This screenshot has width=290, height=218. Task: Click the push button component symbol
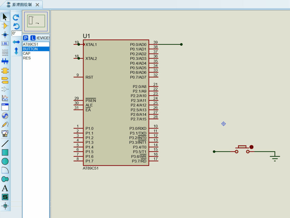pos(242,149)
